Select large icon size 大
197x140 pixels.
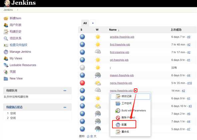(x=95, y=136)
